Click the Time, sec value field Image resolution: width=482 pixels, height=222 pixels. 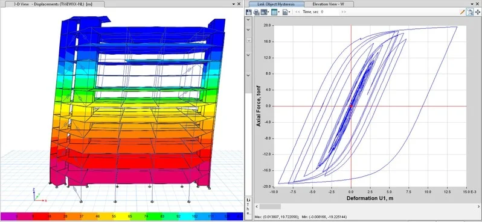[x=330, y=12]
